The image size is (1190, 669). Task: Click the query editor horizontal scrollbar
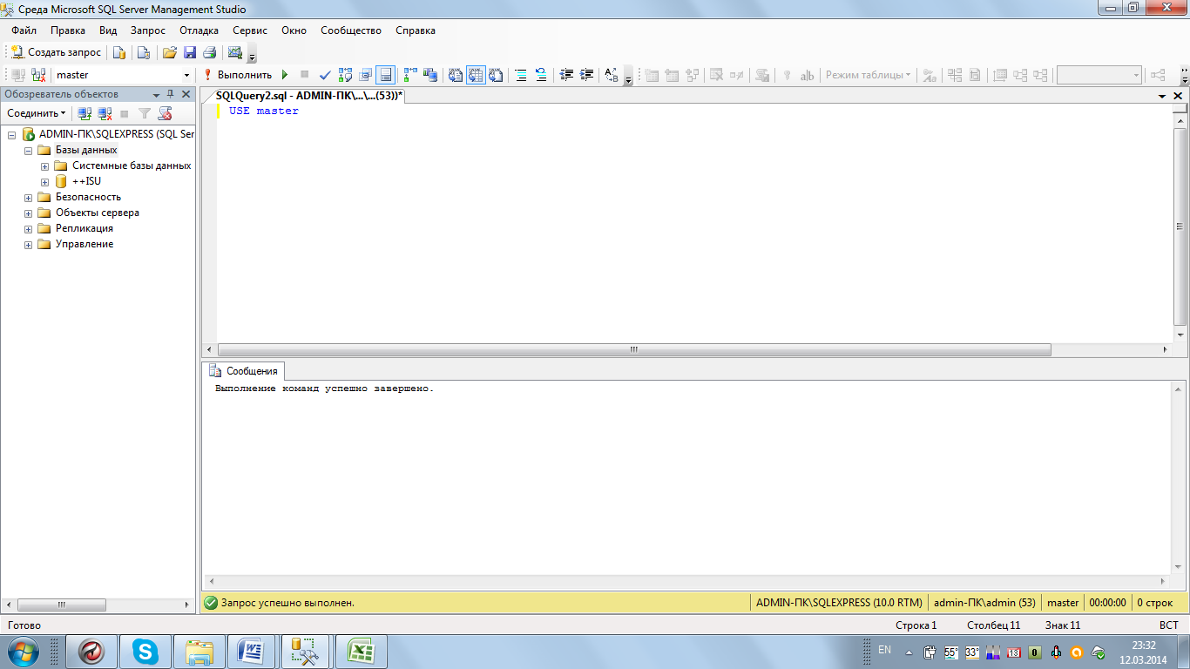tap(634, 349)
